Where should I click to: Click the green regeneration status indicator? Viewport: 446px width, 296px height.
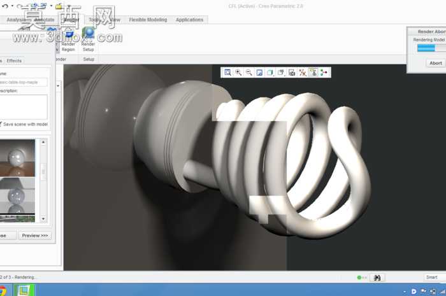click(x=359, y=278)
